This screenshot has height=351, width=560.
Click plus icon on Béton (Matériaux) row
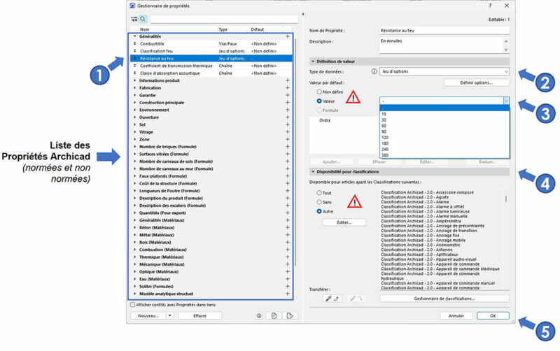(x=288, y=227)
